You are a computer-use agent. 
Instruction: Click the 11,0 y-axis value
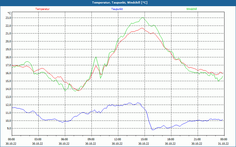point(9,113)
